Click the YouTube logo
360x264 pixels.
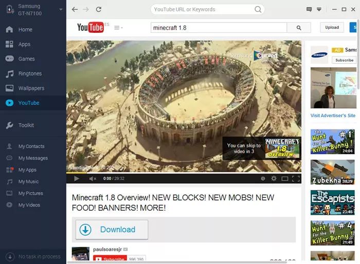[90, 27]
